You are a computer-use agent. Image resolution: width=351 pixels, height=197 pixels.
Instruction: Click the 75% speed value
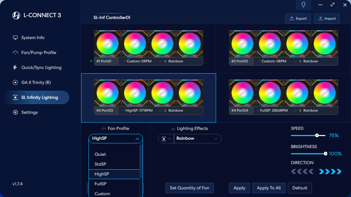pos(333,136)
